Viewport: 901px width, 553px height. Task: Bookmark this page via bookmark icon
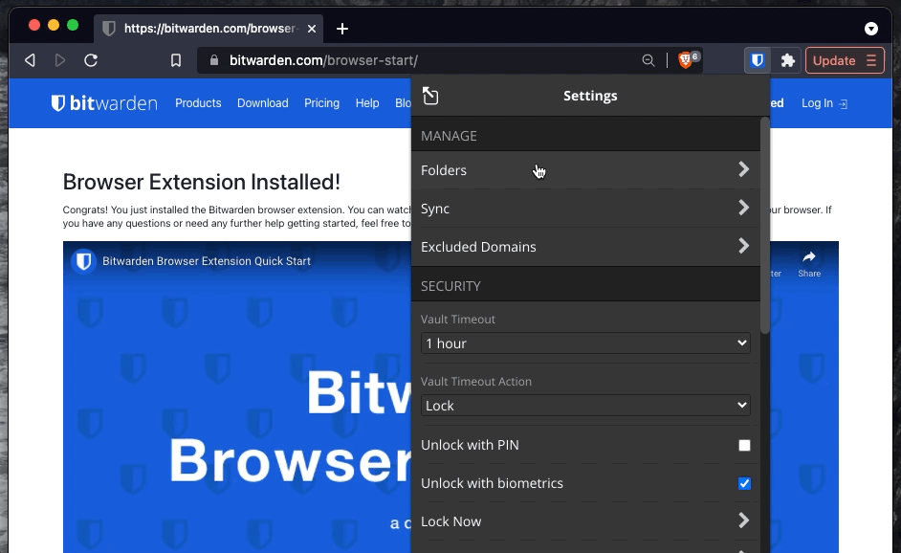176,60
